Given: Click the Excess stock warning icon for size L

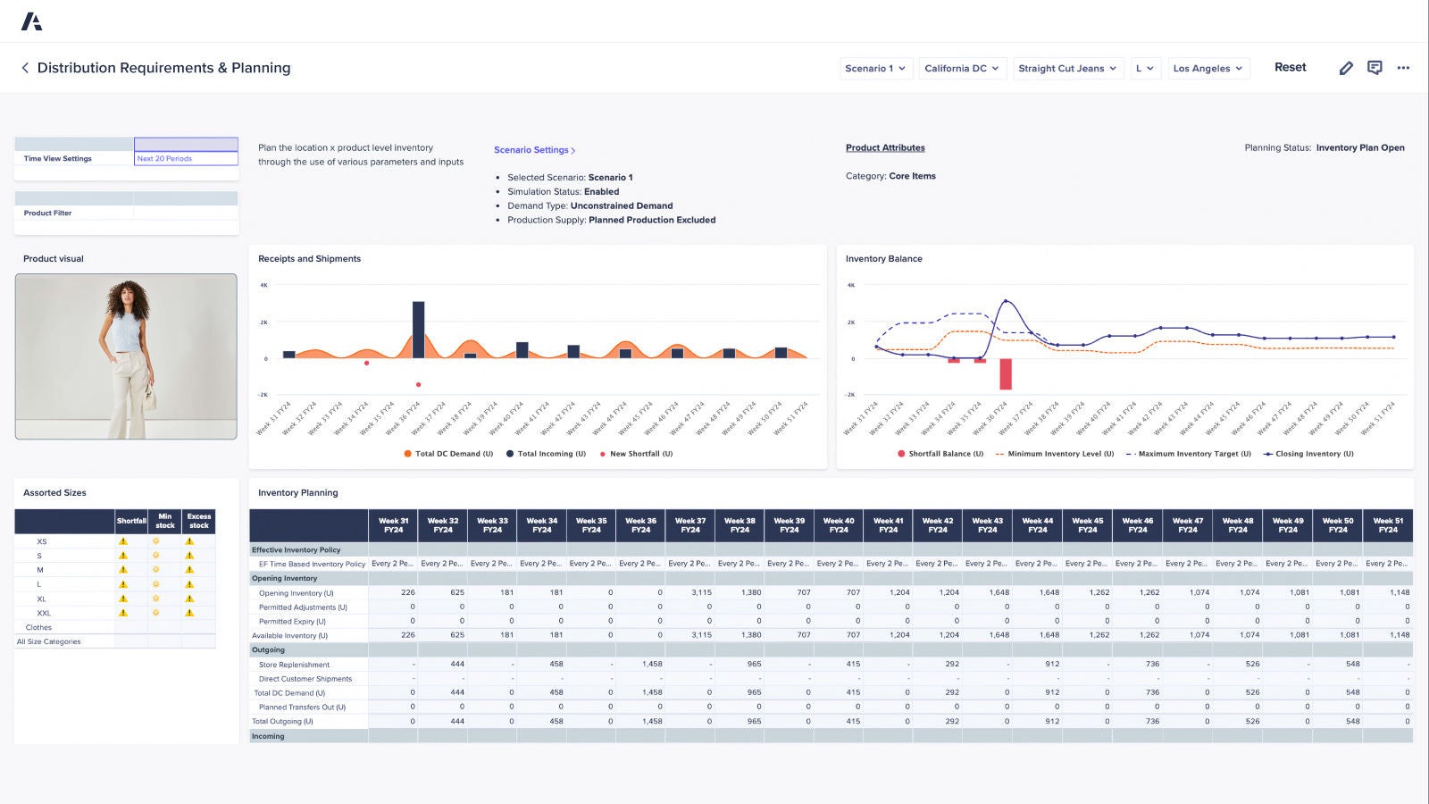Looking at the screenshot, I should 188,583.
